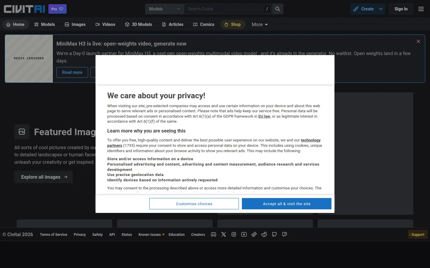
Task: Switch to the Articles tab
Action: pyautogui.click(x=173, y=24)
